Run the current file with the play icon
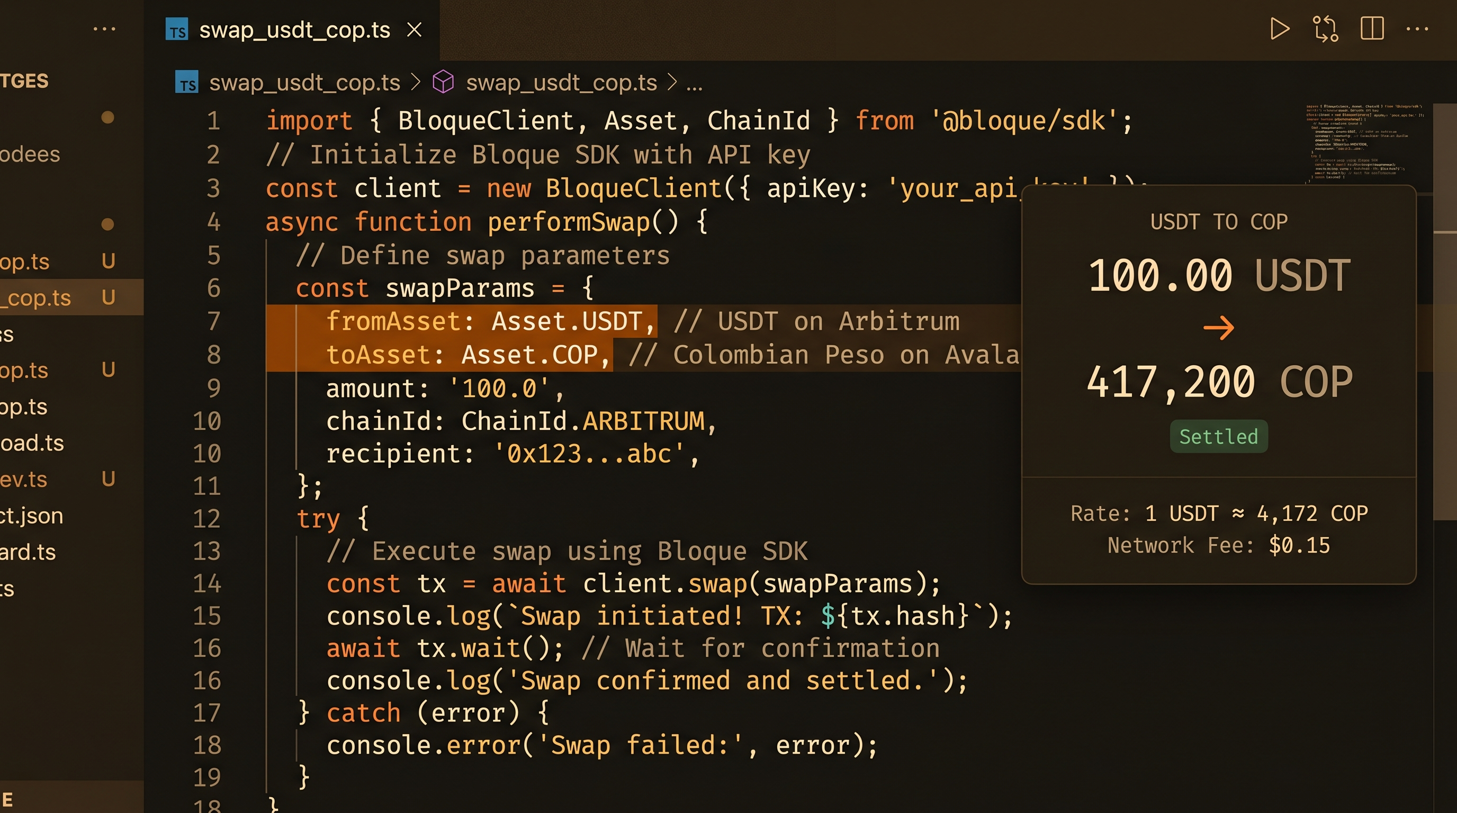 [1281, 30]
